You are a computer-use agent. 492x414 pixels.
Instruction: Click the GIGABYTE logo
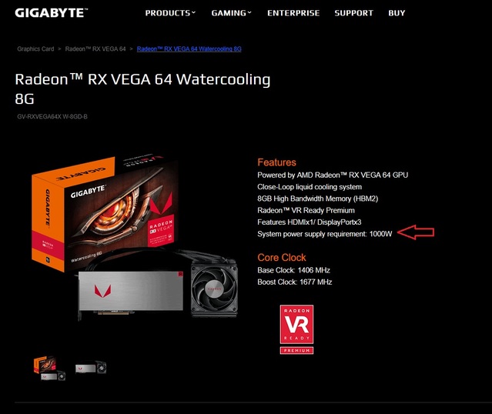point(52,13)
